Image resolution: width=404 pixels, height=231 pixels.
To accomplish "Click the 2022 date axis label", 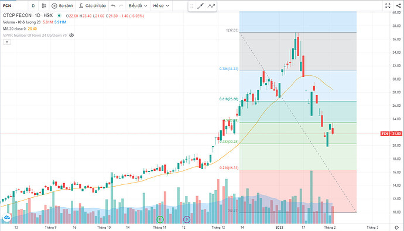I will (x=279, y=228).
